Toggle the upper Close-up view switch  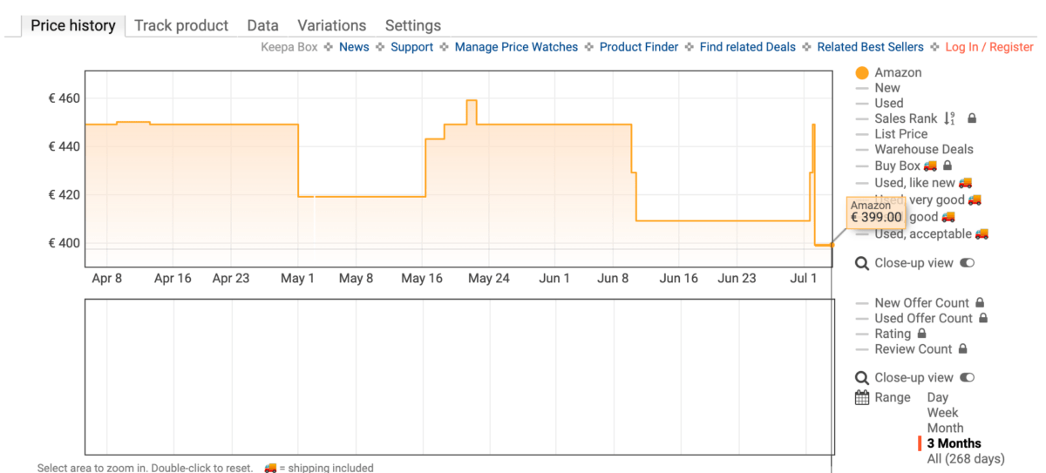click(x=968, y=263)
